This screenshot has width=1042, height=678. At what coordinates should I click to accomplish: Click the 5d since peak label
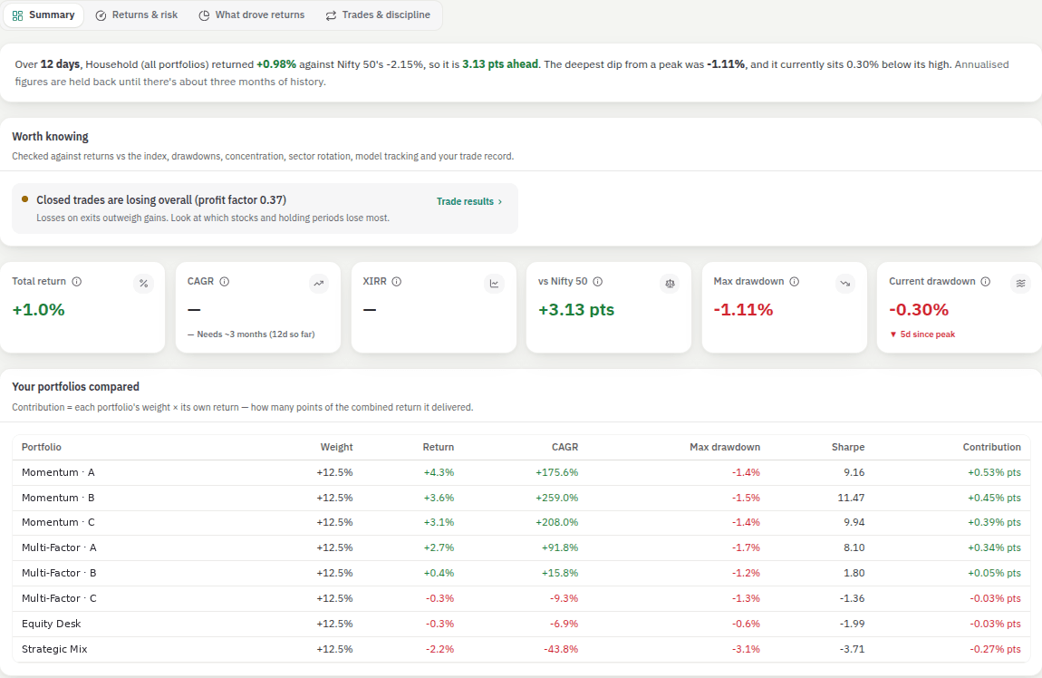[922, 334]
